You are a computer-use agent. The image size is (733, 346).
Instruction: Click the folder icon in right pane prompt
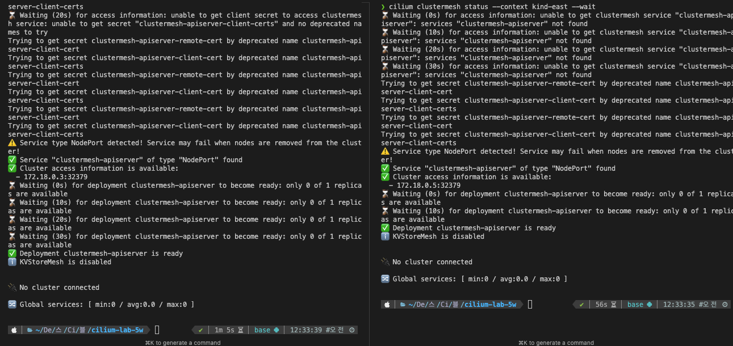pos(403,305)
